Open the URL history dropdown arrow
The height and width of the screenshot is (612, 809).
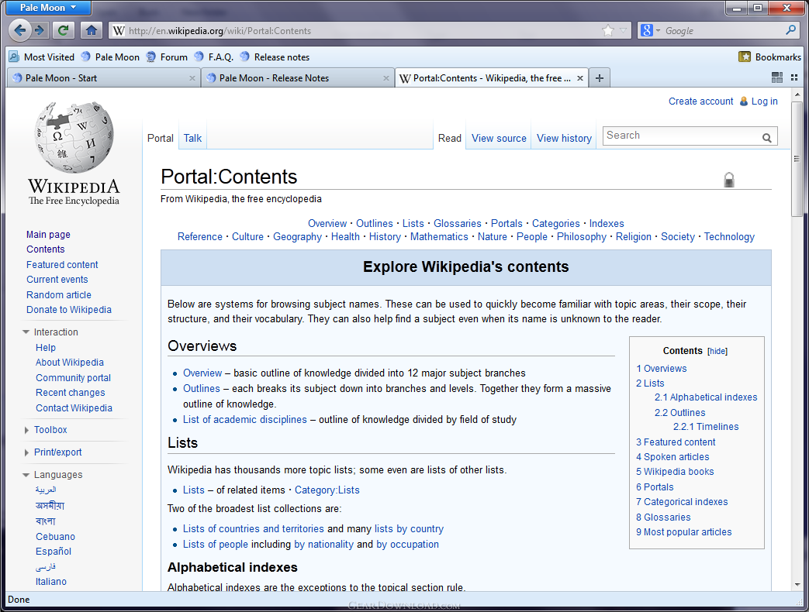point(624,30)
